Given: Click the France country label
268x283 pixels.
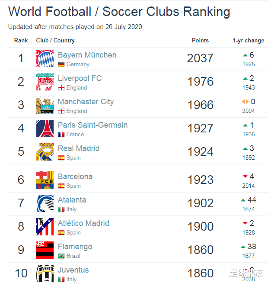Looking at the screenshot, I should (75, 135).
